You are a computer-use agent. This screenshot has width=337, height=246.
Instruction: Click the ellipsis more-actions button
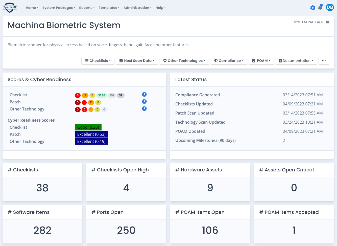click(324, 61)
